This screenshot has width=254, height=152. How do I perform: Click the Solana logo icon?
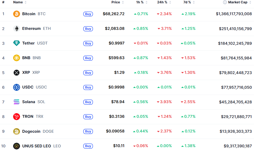coord(16,102)
